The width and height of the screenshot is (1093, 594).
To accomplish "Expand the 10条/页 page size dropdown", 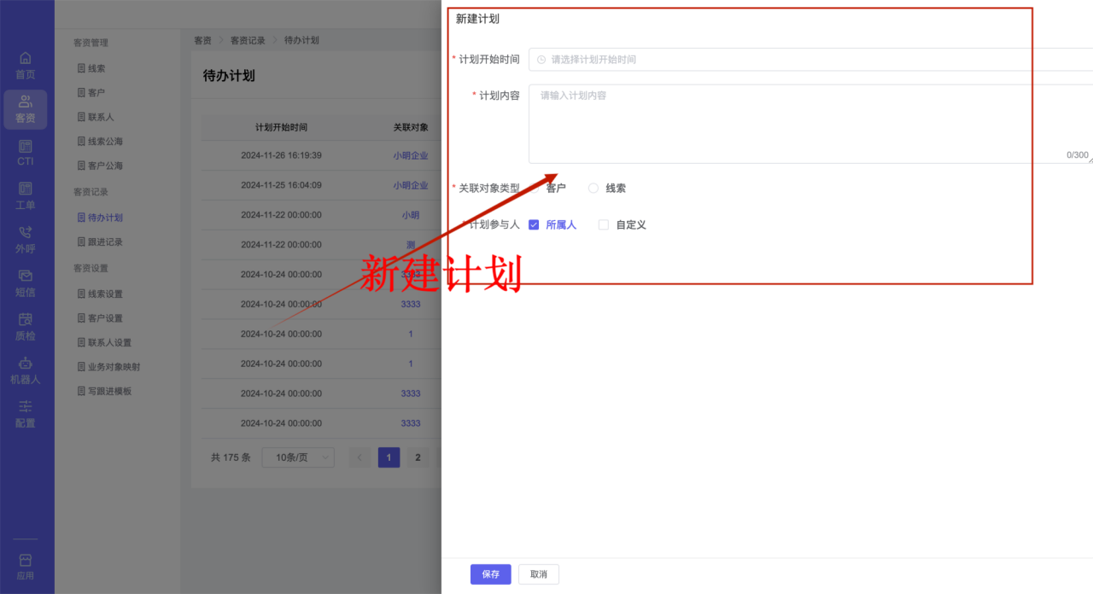I will [x=298, y=457].
